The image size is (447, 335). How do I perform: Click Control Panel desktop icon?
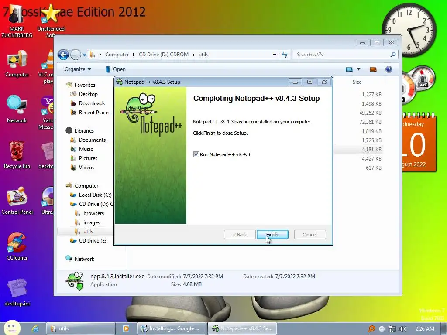coord(17,201)
